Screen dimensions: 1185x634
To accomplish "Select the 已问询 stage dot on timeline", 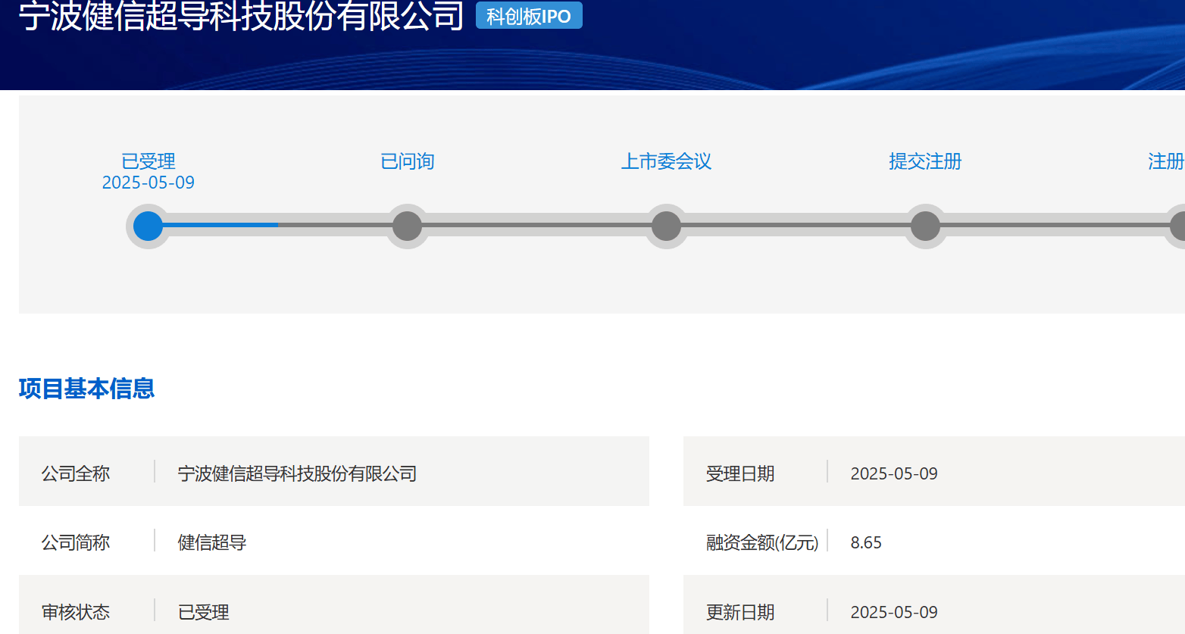I will [x=407, y=226].
